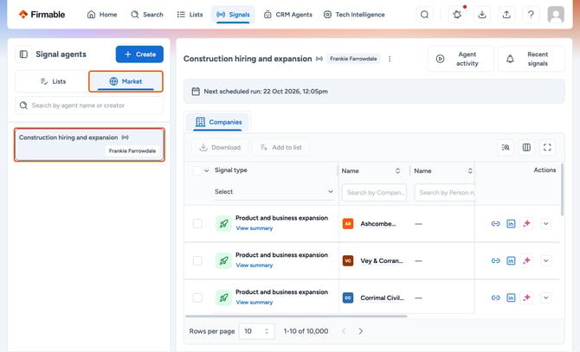Viewport: 580px width, 352px height.
Task: Expand the Ashcombe row actions chevron
Action: click(x=546, y=224)
